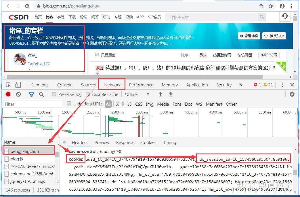Viewport: 300px width, 197px height.
Task: Switch to the Timing detail tab
Action: (x=169, y=142)
